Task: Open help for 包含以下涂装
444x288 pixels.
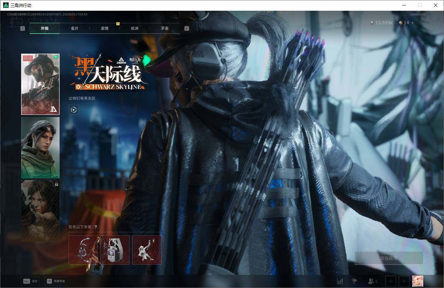Action: (x=96, y=227)
